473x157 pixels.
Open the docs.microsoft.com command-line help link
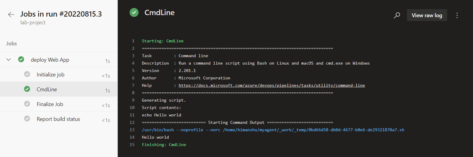[x=272, y=85]
